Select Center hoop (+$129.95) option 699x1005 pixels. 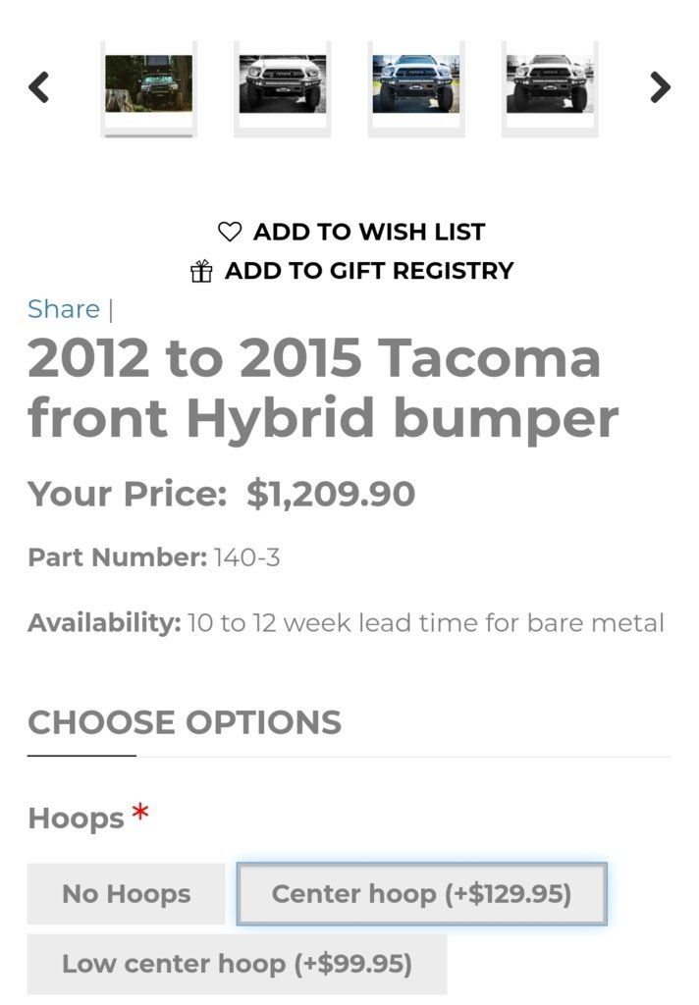tap(422, 893)
